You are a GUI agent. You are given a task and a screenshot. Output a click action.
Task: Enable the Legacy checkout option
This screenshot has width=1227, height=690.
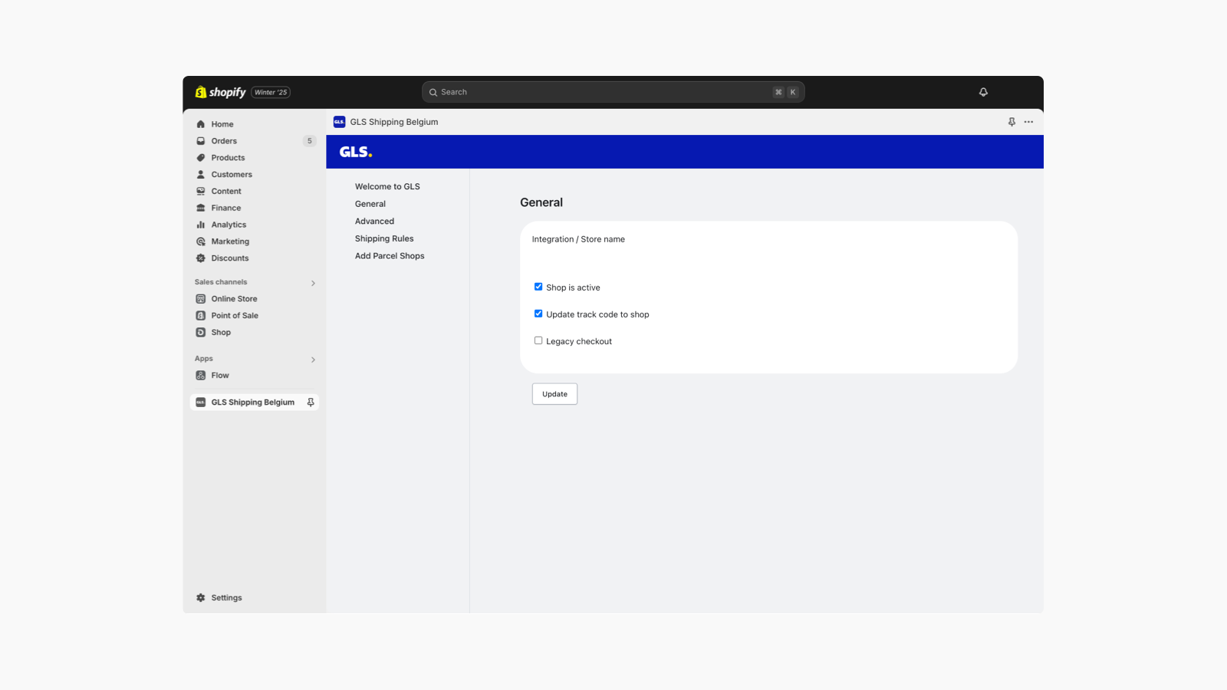point(538,340)
